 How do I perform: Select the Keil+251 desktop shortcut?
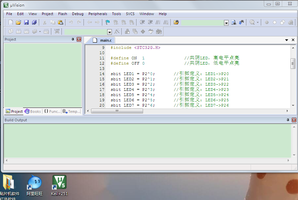click(59, 186)
